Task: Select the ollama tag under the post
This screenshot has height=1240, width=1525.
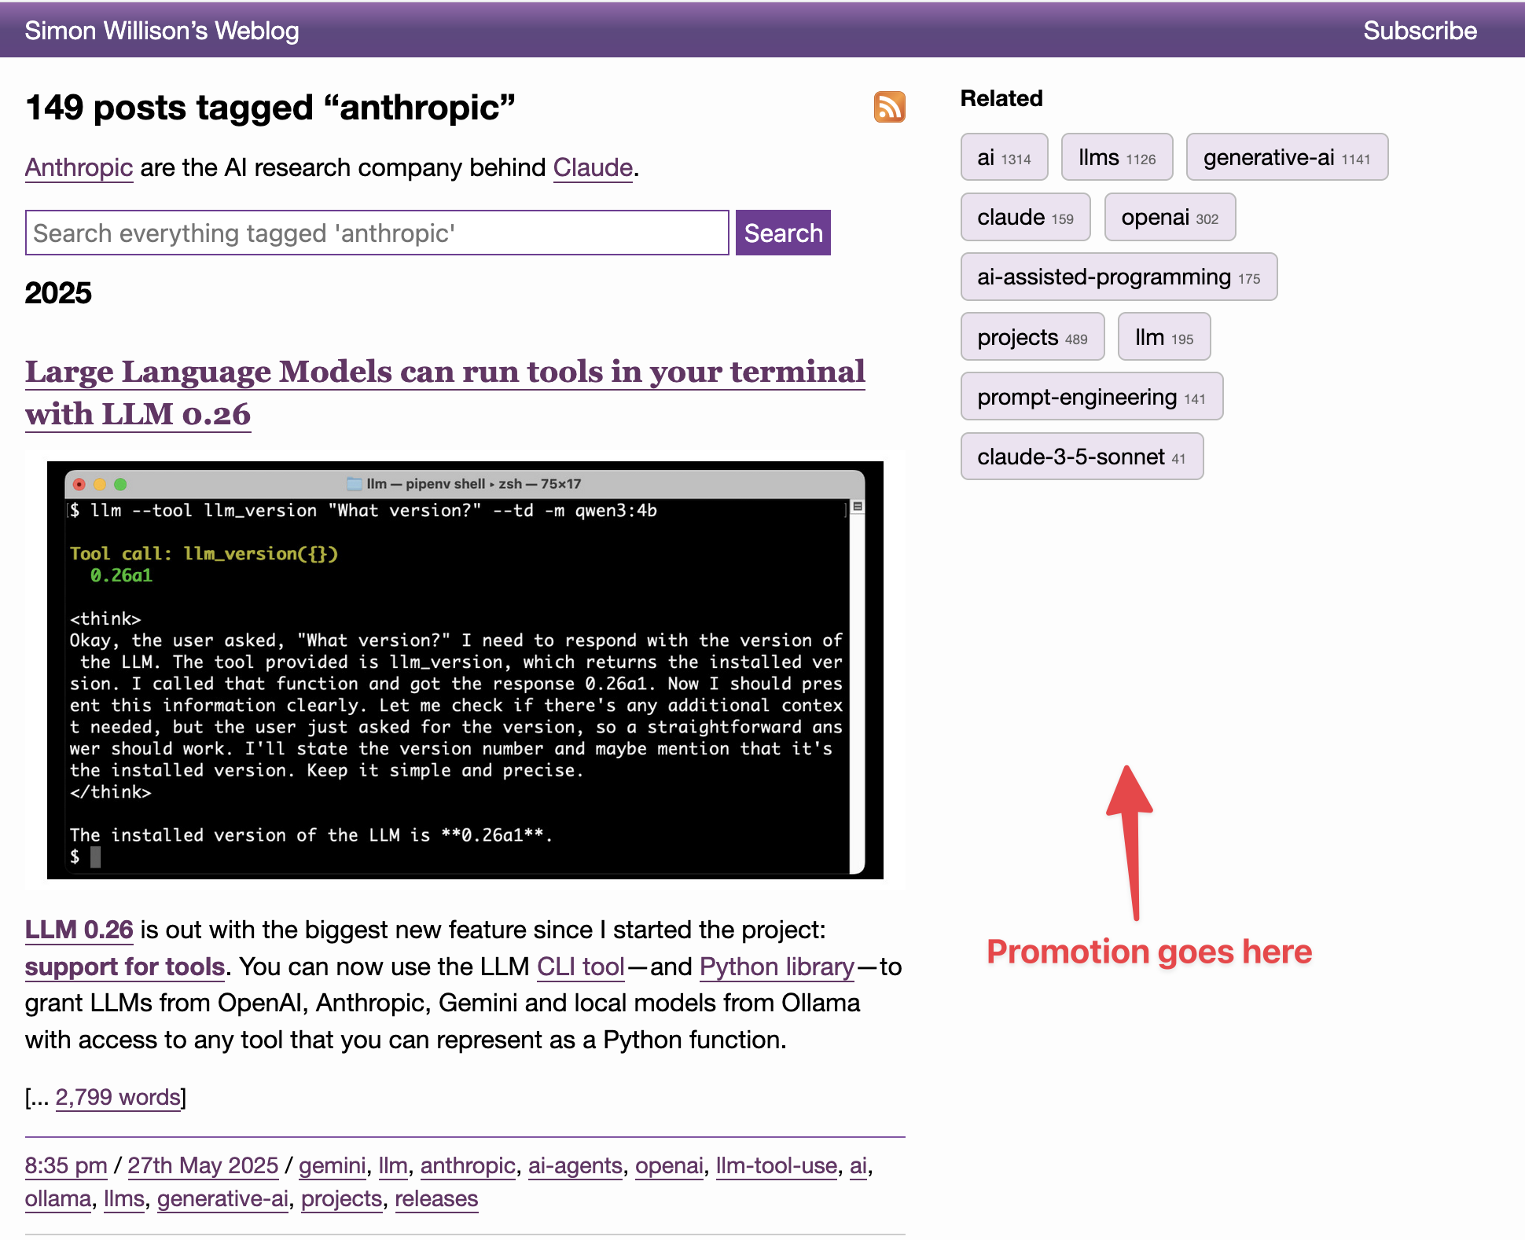Action: pyautogui.click(x=58, y=1198)
